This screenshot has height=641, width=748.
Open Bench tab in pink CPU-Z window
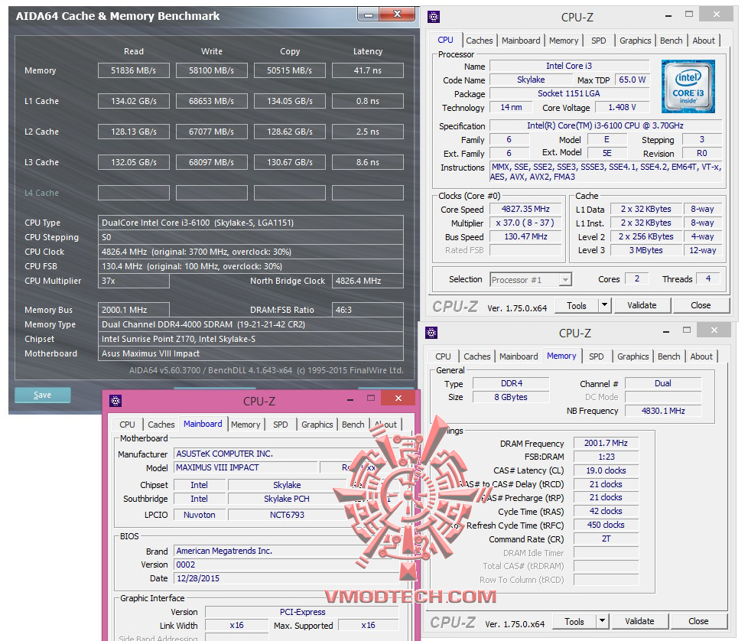coord(353,424)
